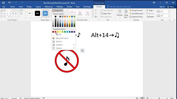Image resolution: width=177 pixels, height=99 pixels.
Task: Click the Edit Shape icon
Action: coord(21,10)
